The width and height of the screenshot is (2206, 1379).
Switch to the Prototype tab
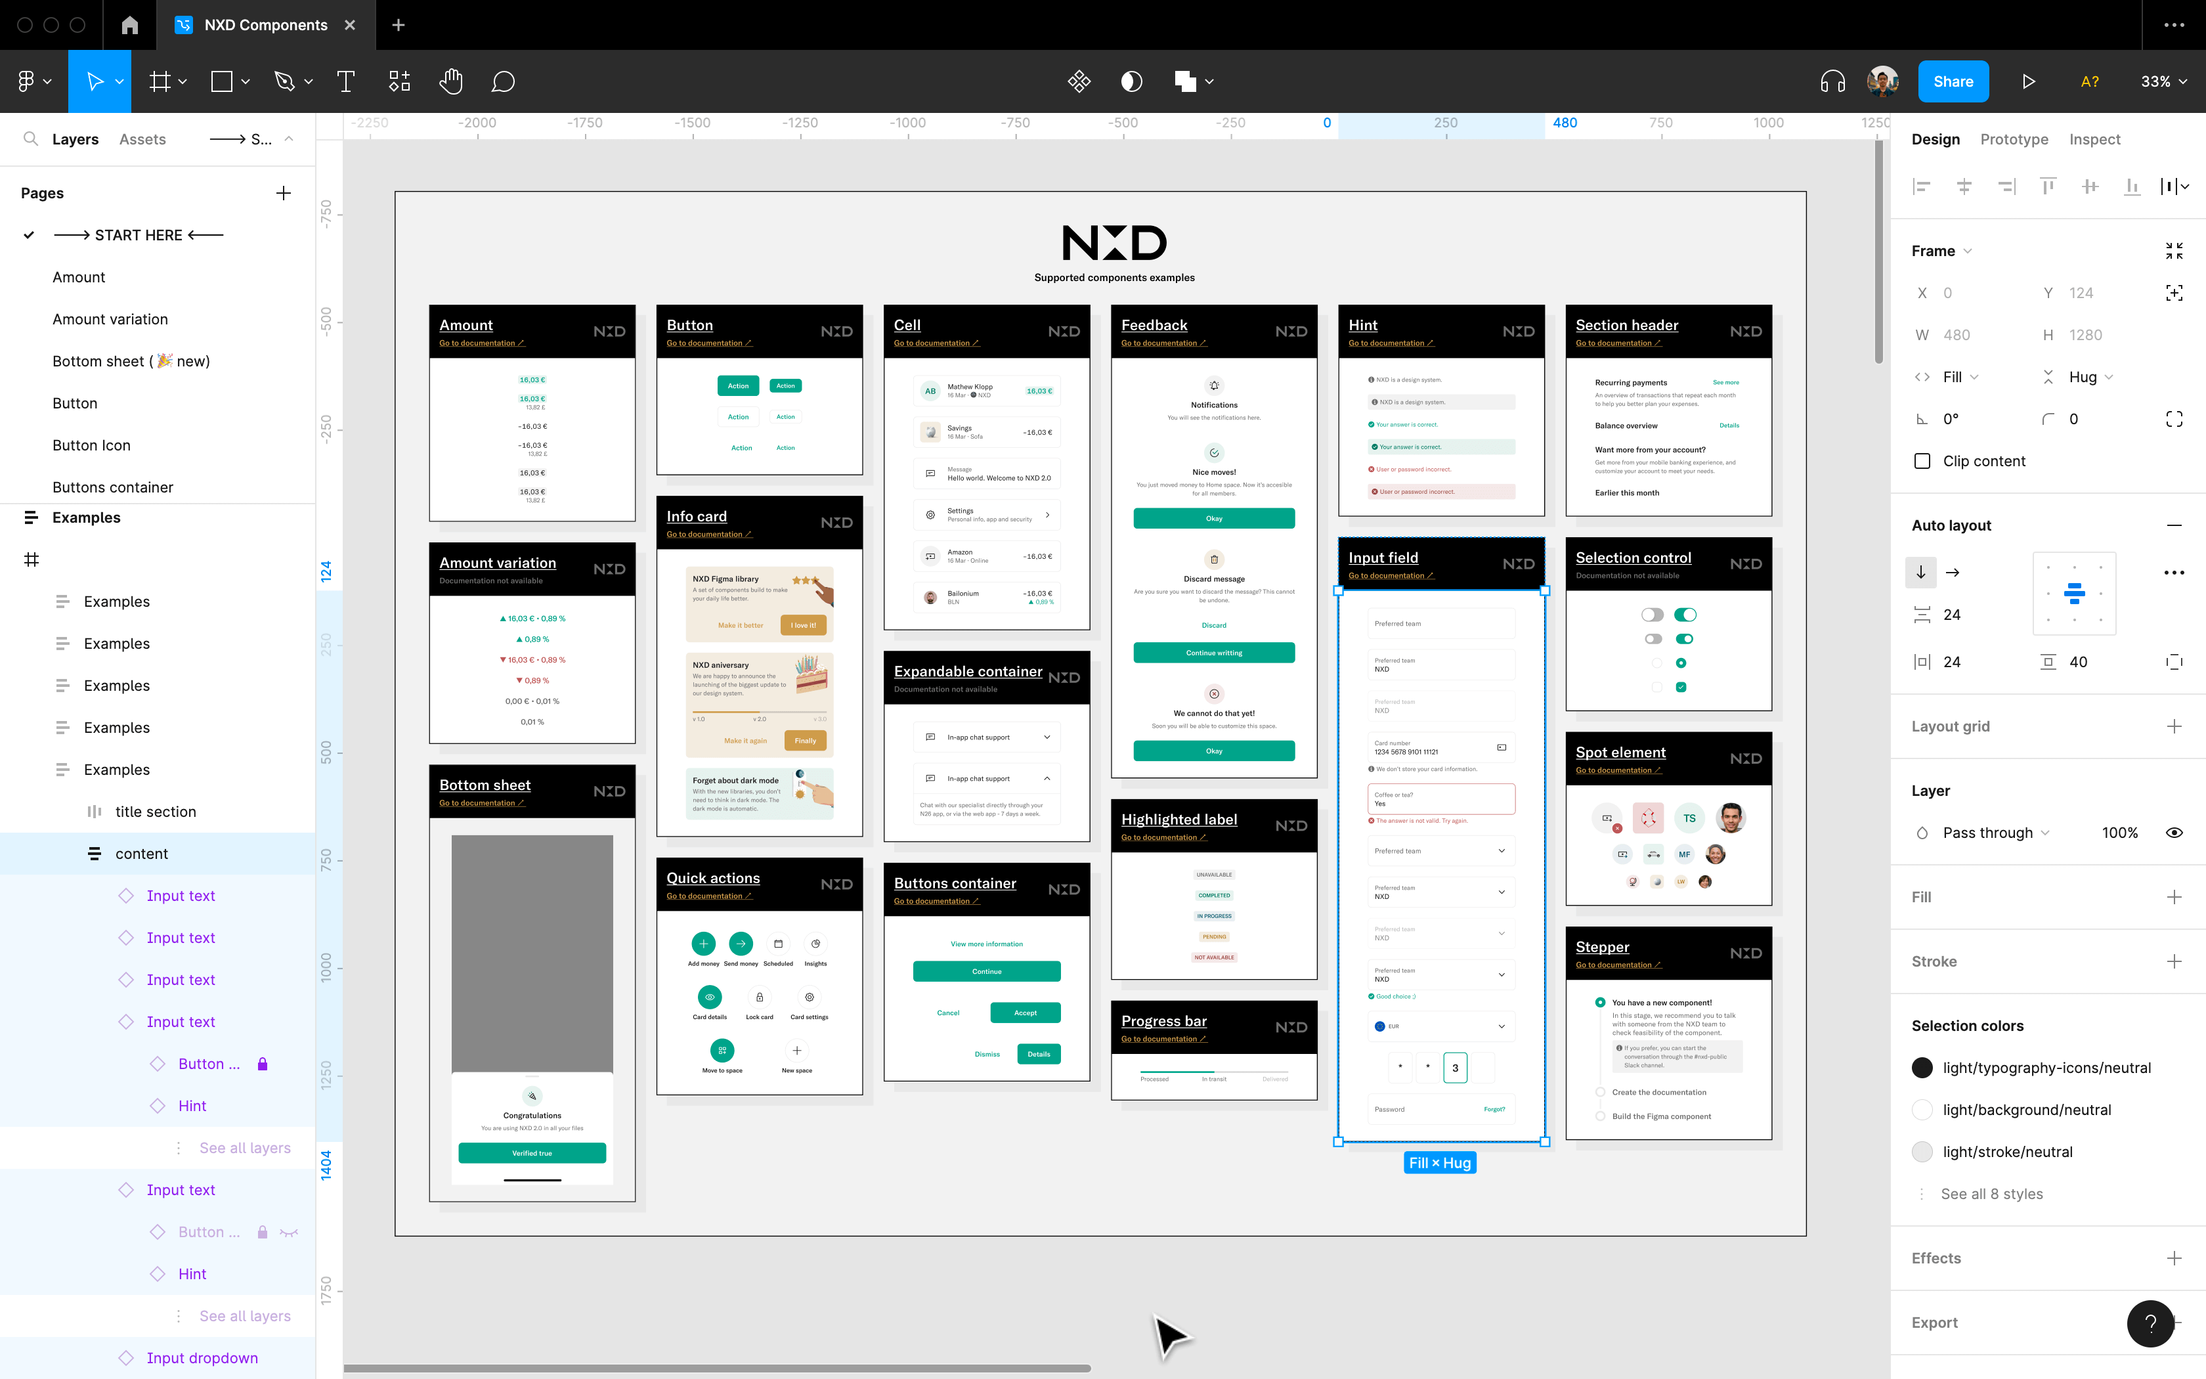pyautogui.click(x=2014, y=139)
